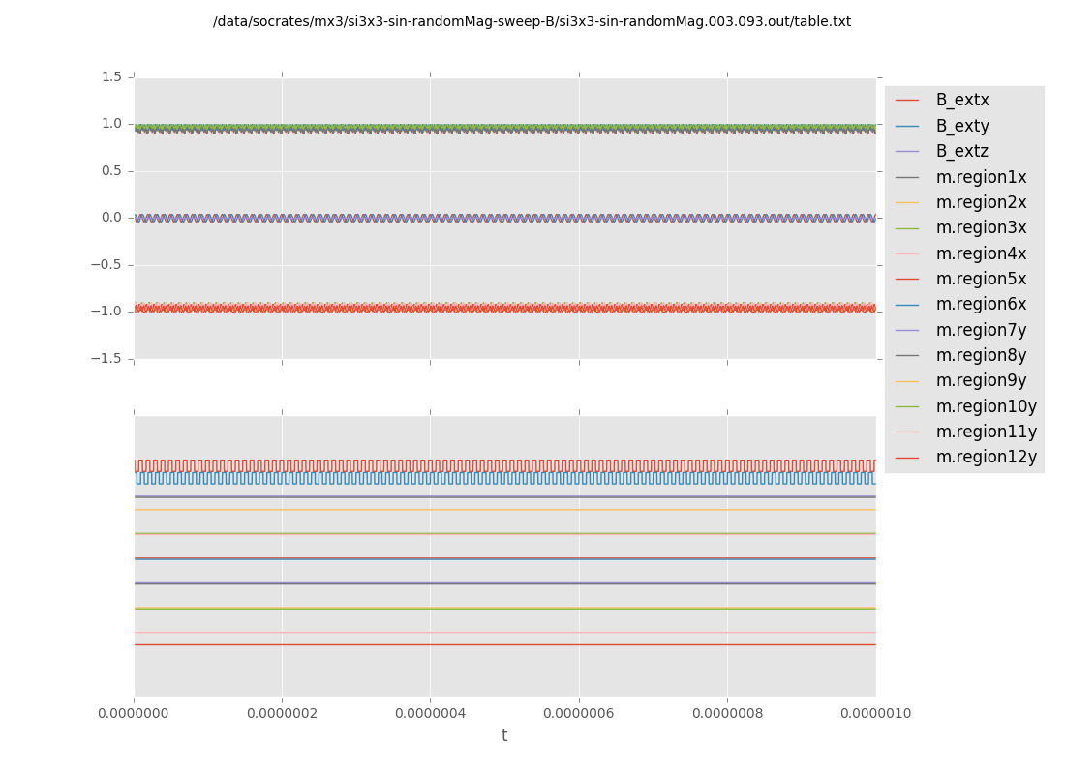
Task: Click the x-axis label 't'
Action: 504,736
